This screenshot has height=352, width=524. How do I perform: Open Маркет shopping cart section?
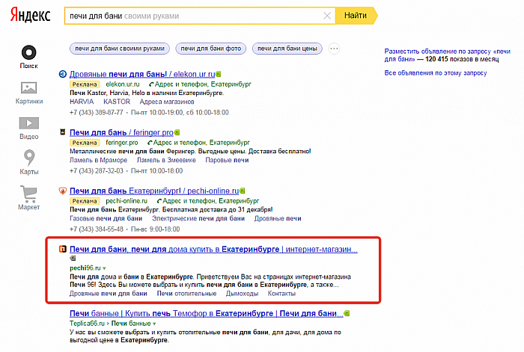click(x=29, y=198)
